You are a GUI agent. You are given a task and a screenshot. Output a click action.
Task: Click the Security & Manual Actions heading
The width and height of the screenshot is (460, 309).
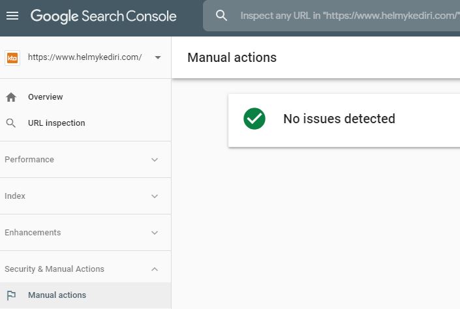tap(55, 269)
